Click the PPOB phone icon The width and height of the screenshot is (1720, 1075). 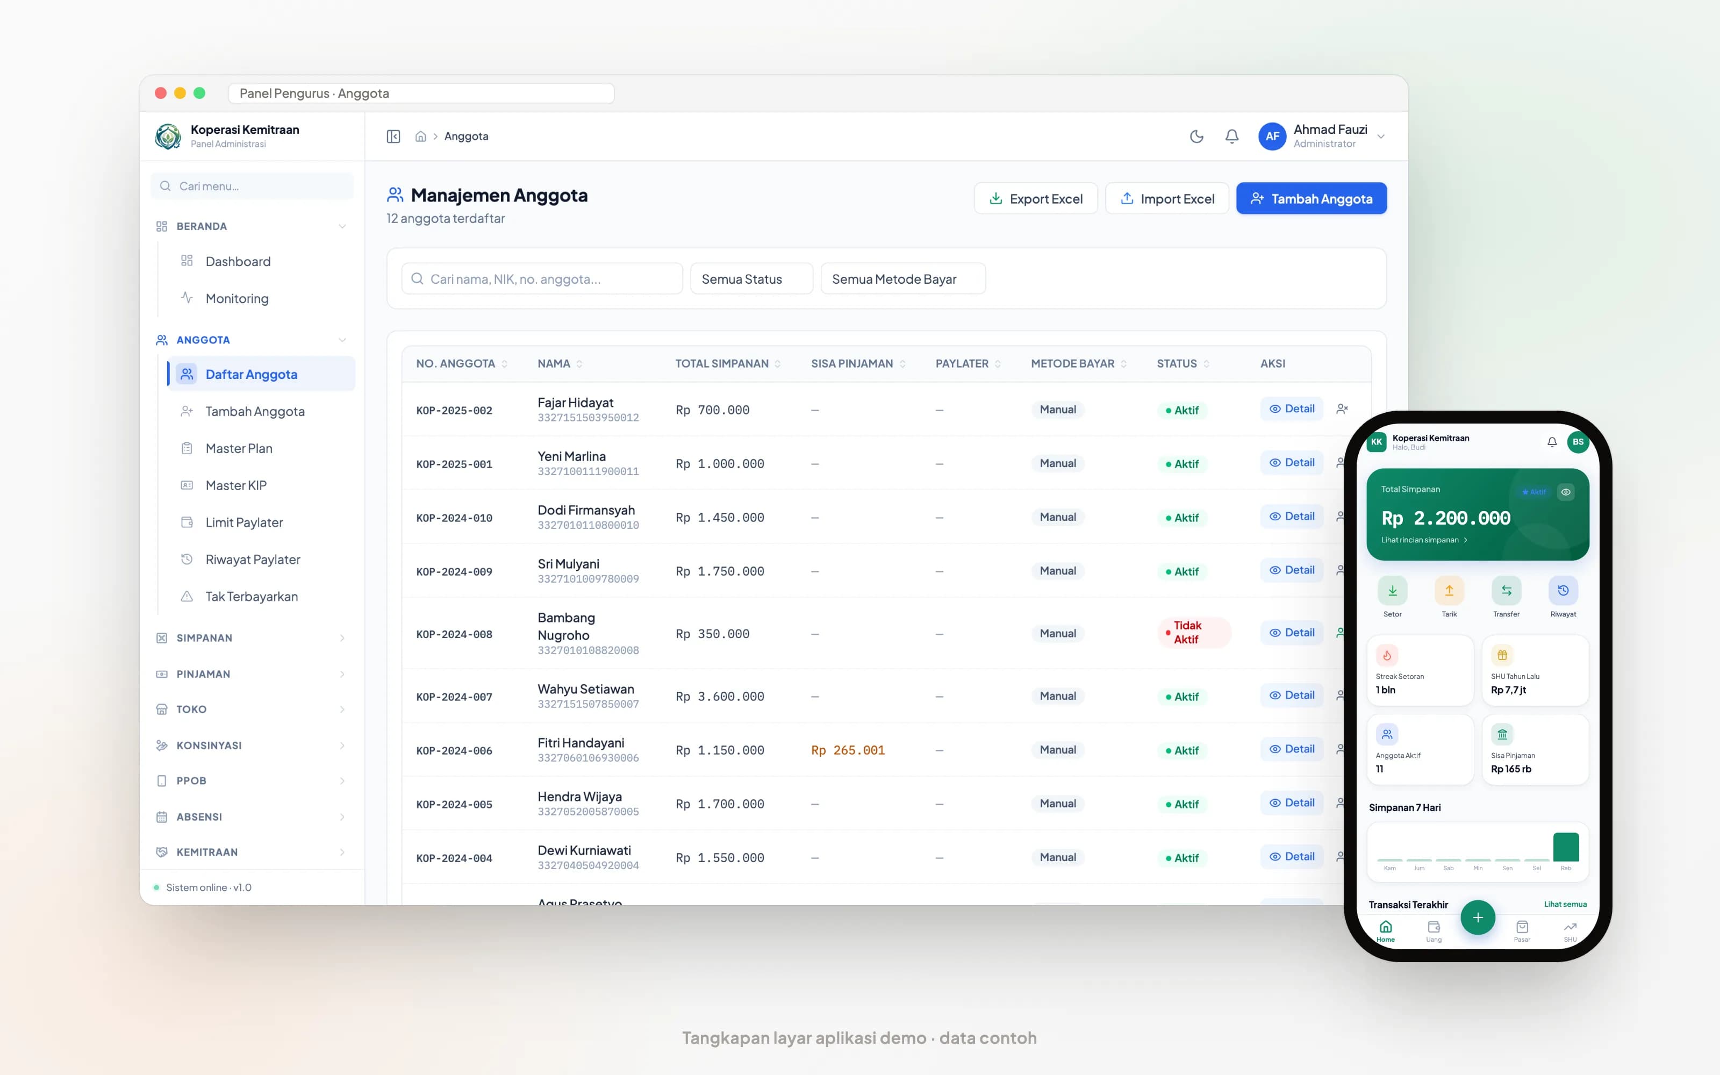click(x=162, y=780)
